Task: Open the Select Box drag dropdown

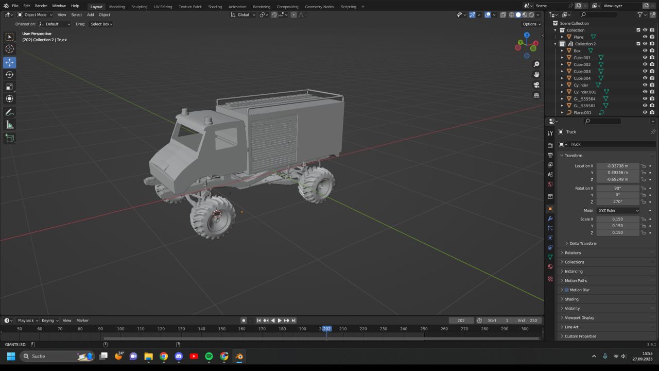Action: pyautogui.click(x=101, y=24)
